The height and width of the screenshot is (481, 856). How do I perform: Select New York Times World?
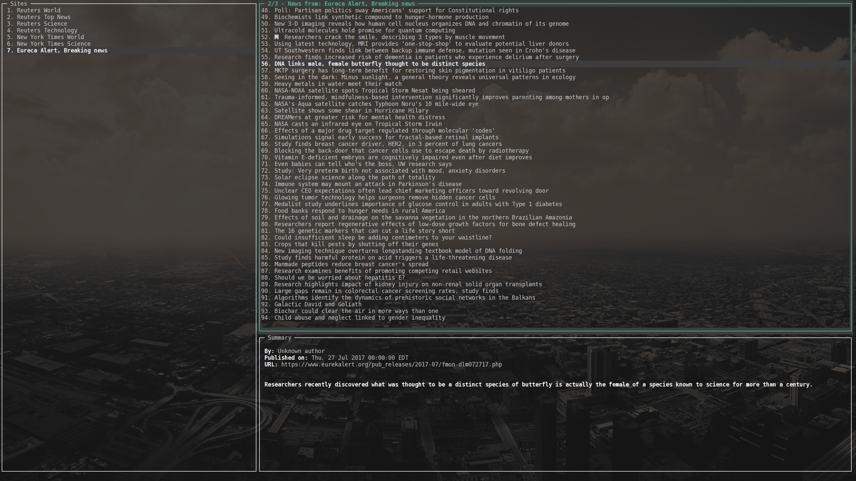50,37
